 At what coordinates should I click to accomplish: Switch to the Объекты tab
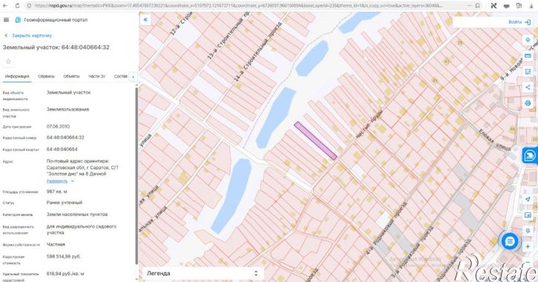coord(71,76)
